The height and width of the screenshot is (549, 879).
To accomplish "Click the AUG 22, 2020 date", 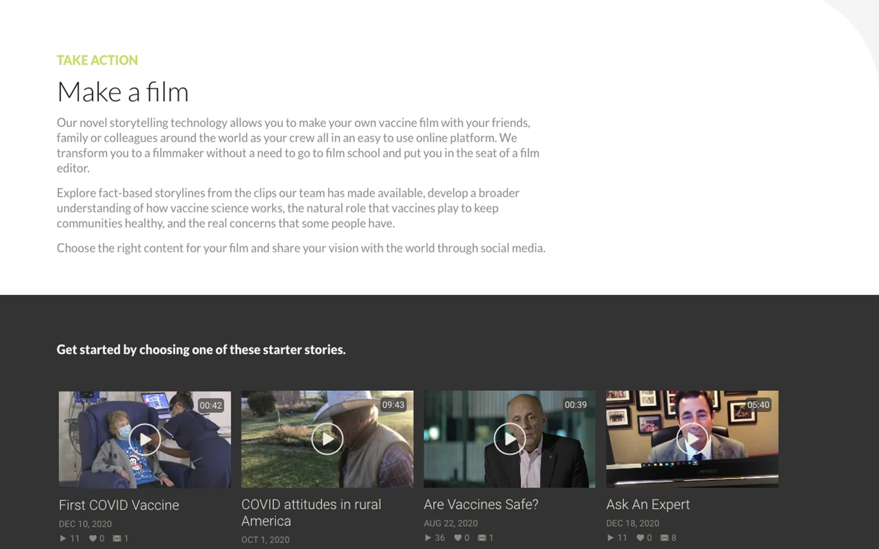I will coord(450,523).
